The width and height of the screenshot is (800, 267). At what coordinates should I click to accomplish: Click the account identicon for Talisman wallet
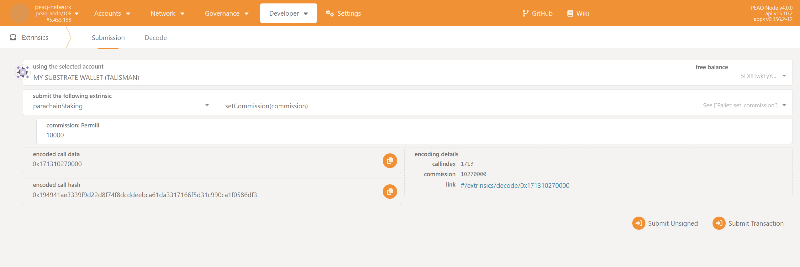23,72
